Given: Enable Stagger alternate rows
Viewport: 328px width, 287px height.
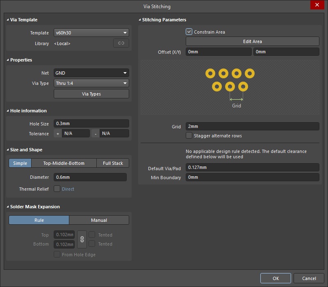Looking at the screenshot, I should 189,136.
